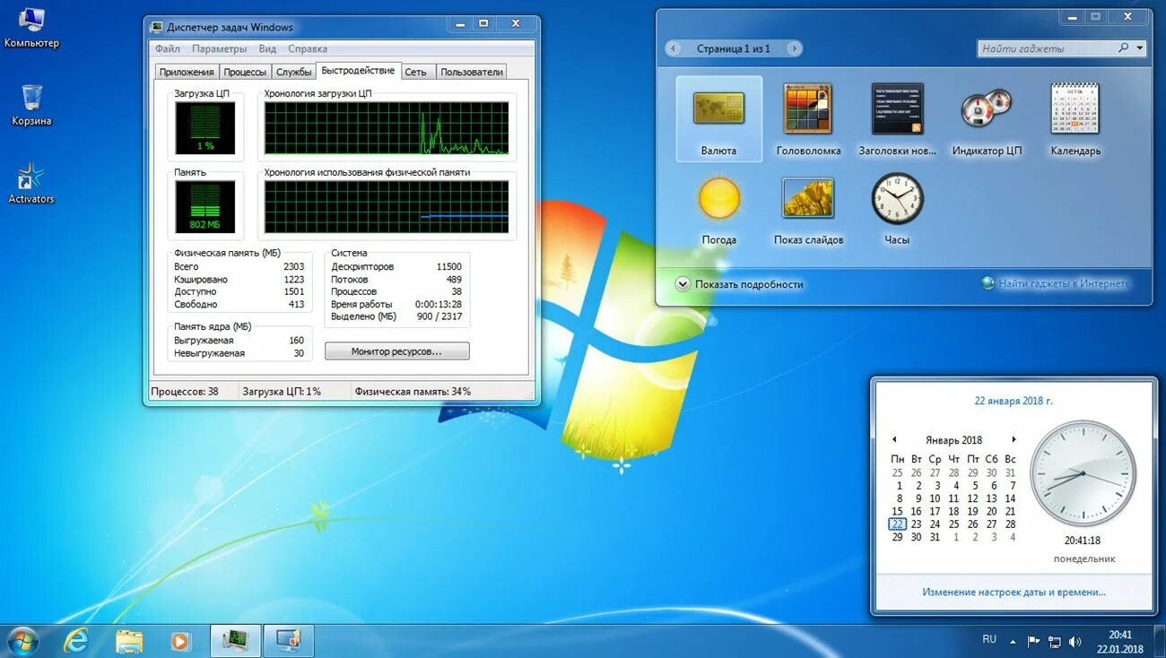
Task: Select the Показ слайдов gadget
Action: tap(808, 208)
